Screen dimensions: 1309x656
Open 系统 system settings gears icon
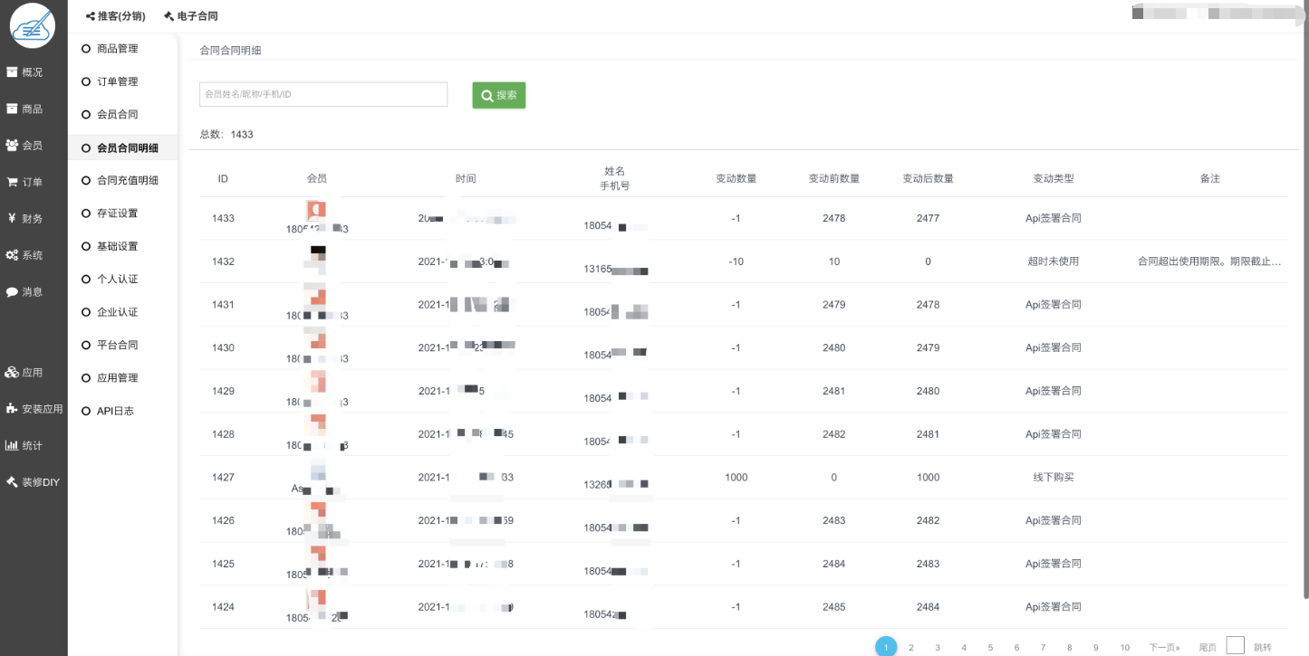(x=13, y=255)
